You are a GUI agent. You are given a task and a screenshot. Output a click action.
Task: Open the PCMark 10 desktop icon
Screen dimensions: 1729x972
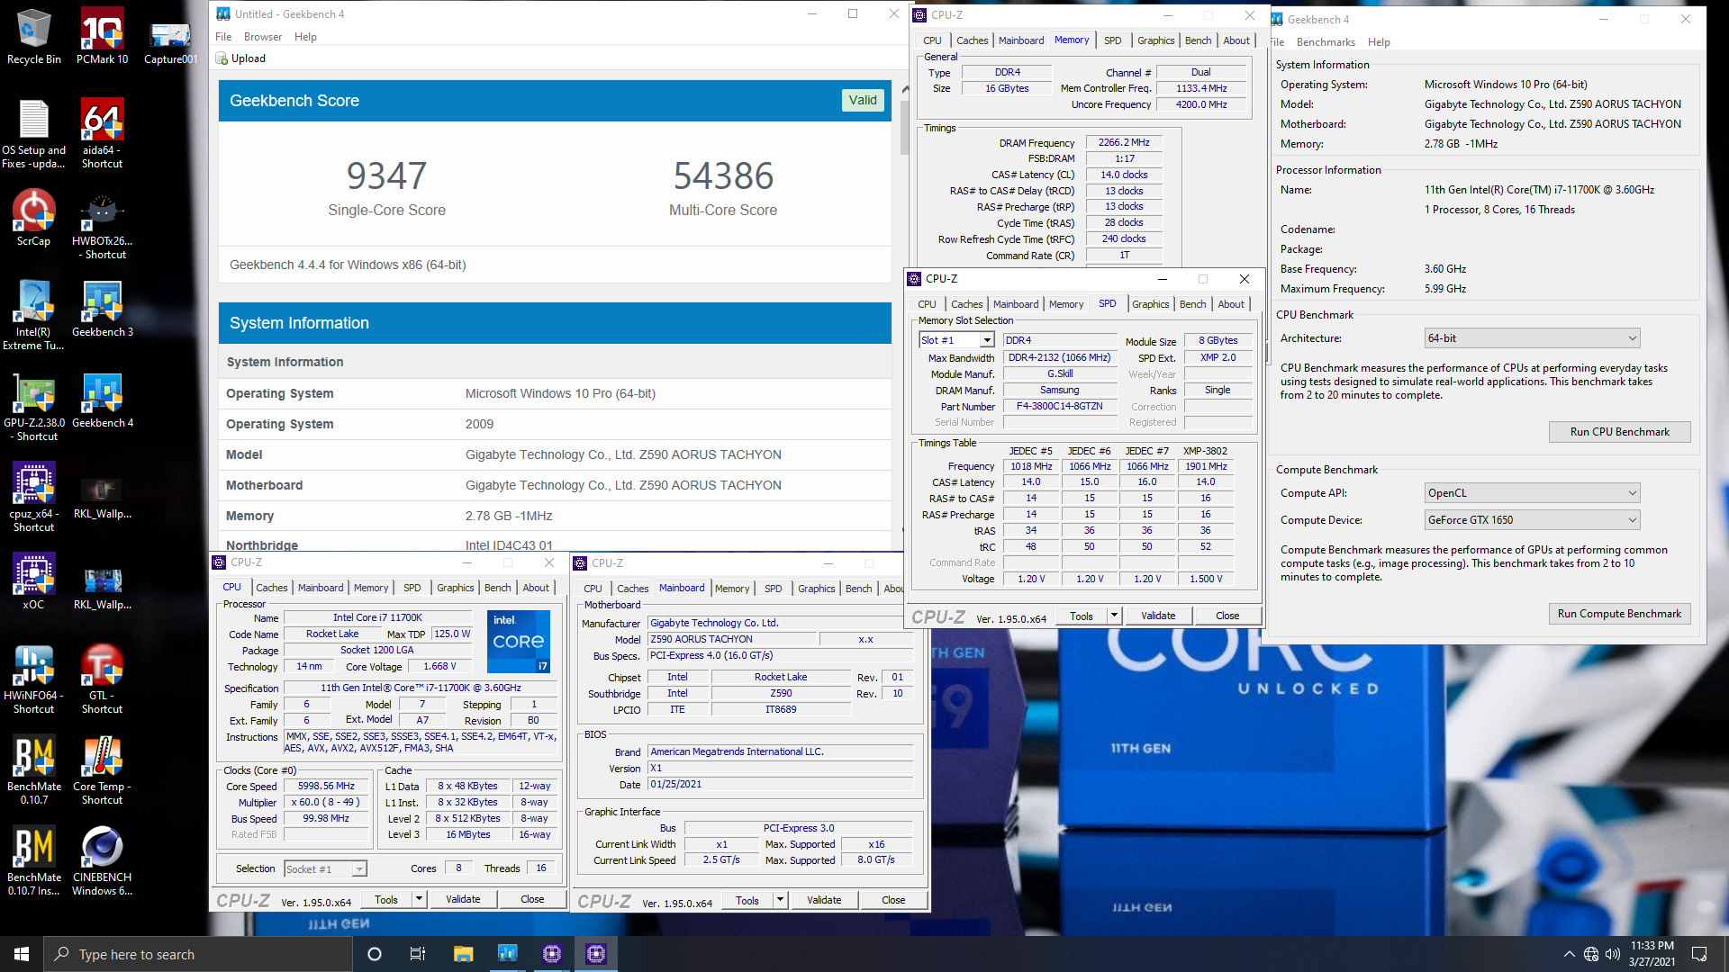[x=102, y=36]
